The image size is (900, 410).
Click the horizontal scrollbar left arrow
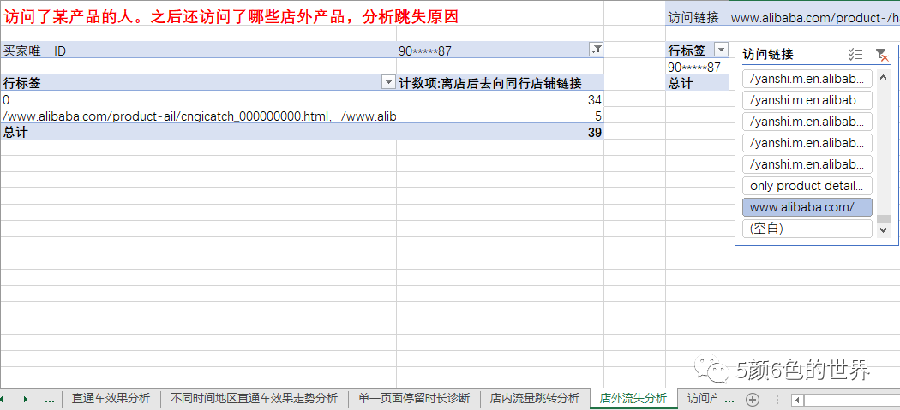[x=797, y=399]
